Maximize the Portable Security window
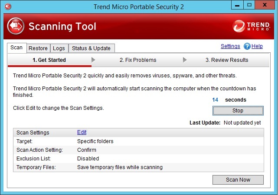This screenshot has width=278, height=195. (x=249, y=5)
